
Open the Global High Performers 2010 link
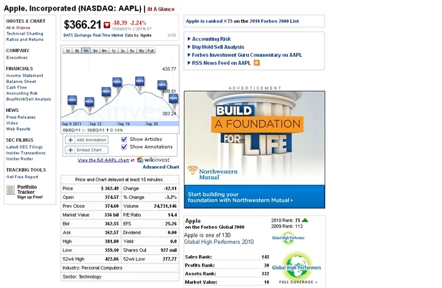pyautogui.click(x=218, y=242)
